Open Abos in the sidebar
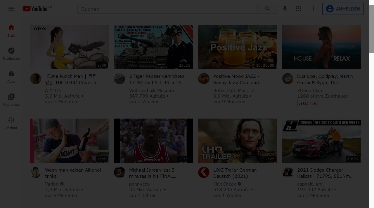374x208 pixels. tap(11, 77)
